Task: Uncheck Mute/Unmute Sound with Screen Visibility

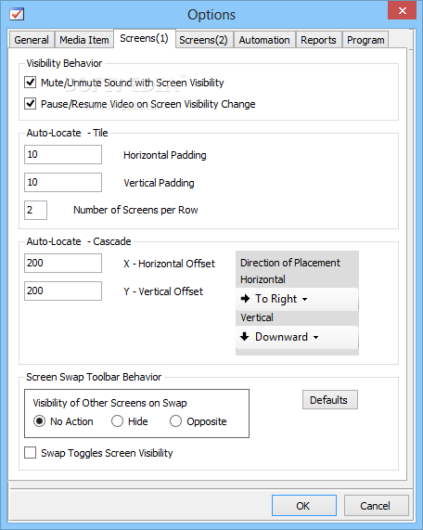Action: coord(31,82)
